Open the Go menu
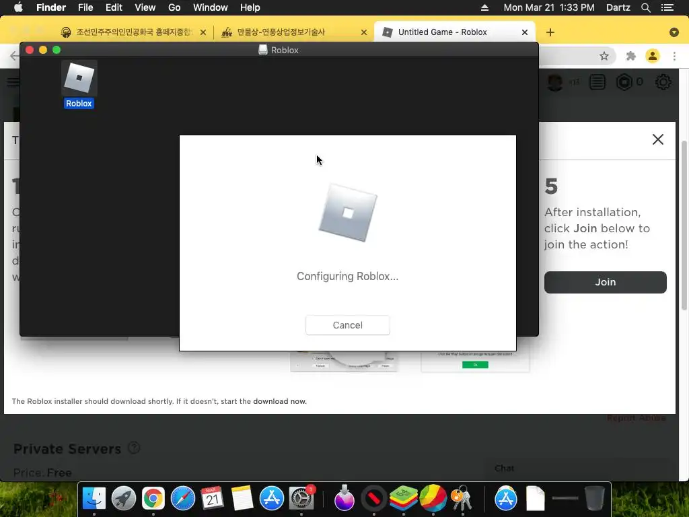Image resolution: width=689 pixels, height=517 pixels. [x=174, y=7]
